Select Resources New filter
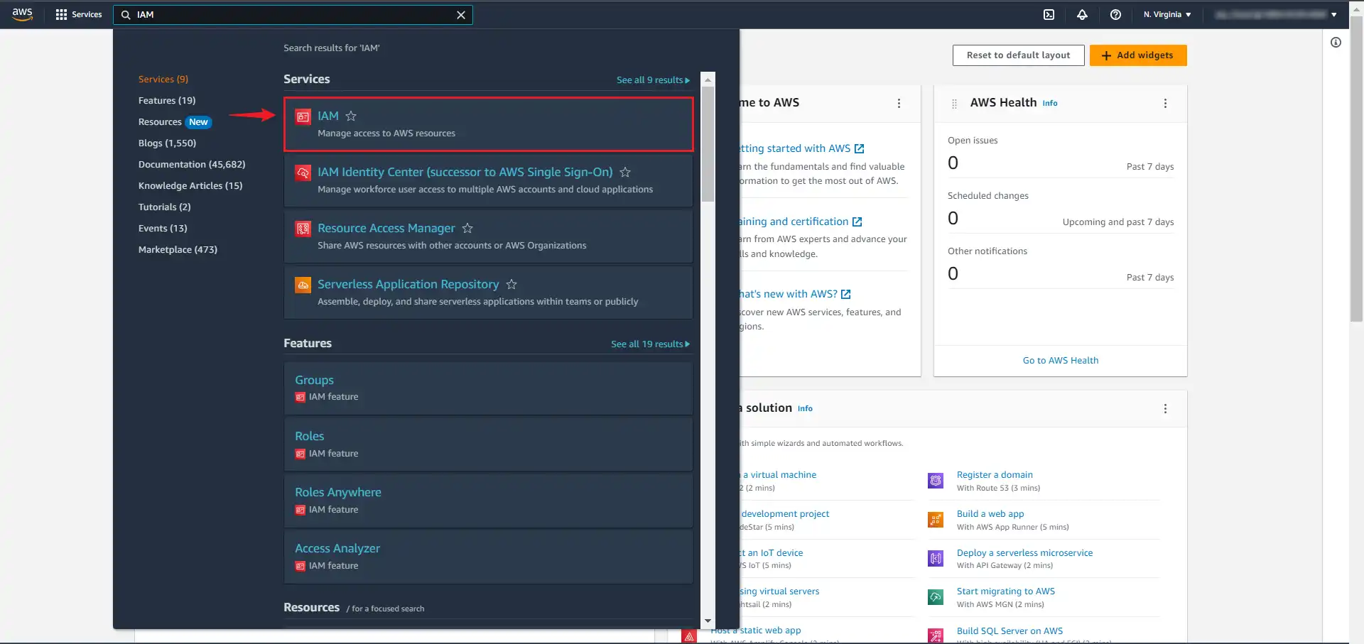1364x644 pixels. pyautogui.click(x=175, y=122)
